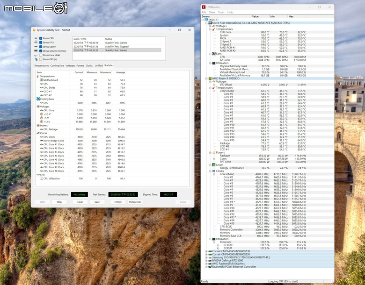Open the Help menu in HWMonitor
Image resolution: width=365 pixels, height=285 pixels.
click(x=230, y=12)
